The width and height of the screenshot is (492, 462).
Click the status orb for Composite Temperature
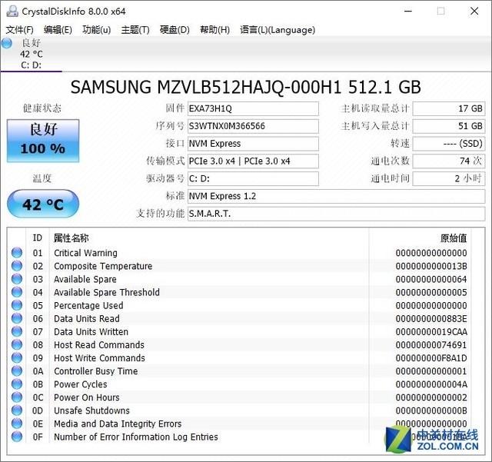[17, 266]
